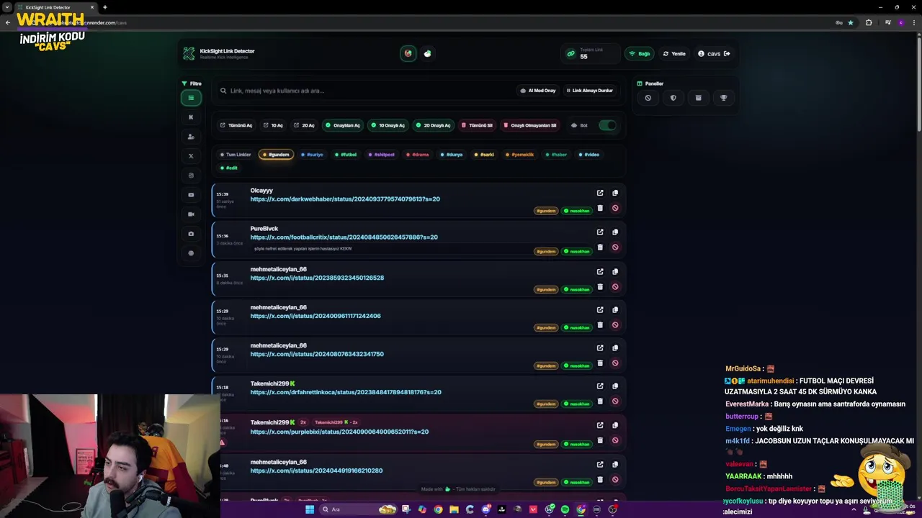Open the footballcritix status link
This screenshot has width=922, height=518.
point(344,237)
